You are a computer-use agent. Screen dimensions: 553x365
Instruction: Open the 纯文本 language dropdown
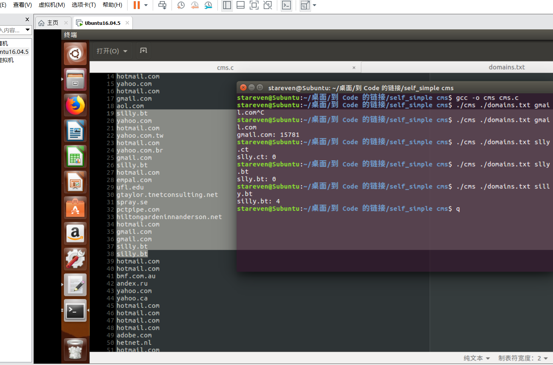[477, 358]
